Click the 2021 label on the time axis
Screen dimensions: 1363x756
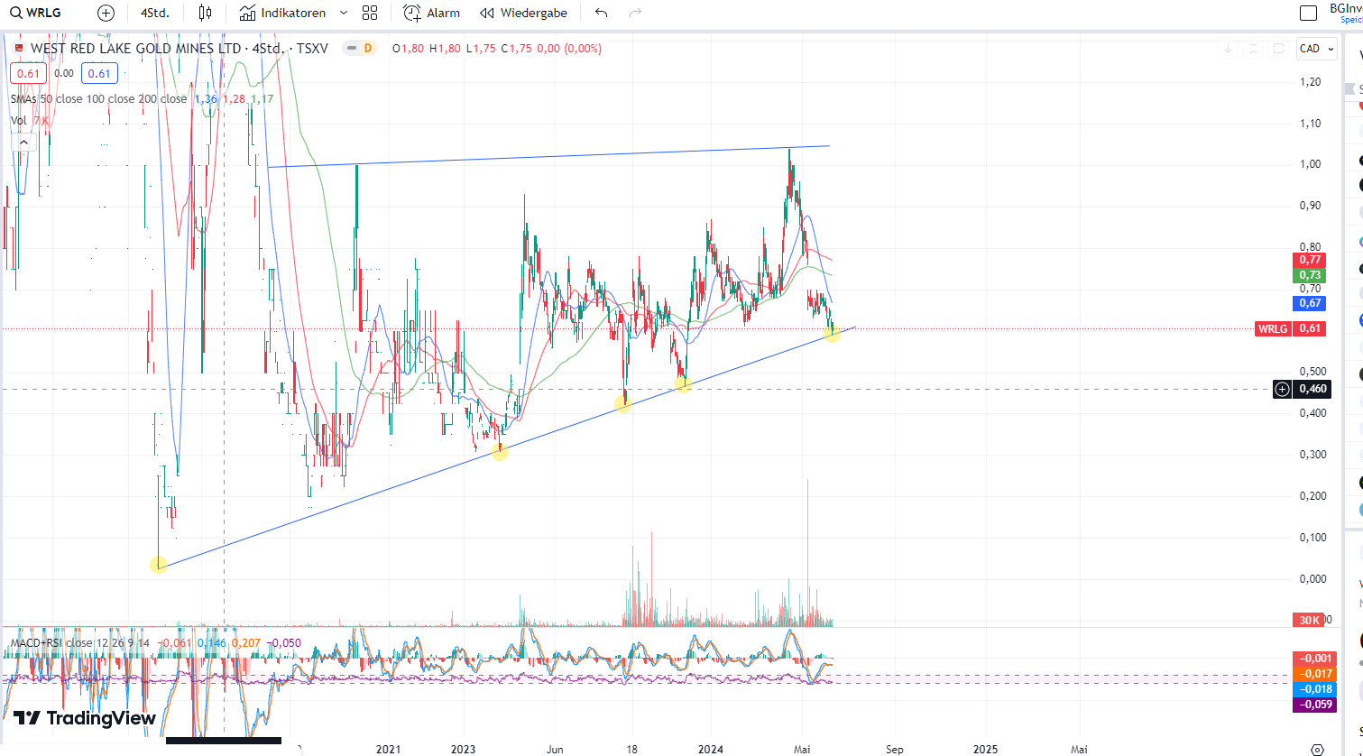point(389,749)
